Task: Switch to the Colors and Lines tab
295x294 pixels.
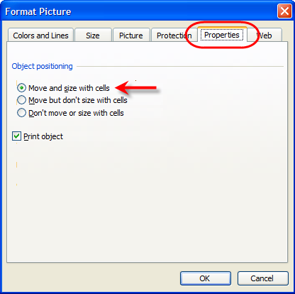Action: (x=40, y=36)
